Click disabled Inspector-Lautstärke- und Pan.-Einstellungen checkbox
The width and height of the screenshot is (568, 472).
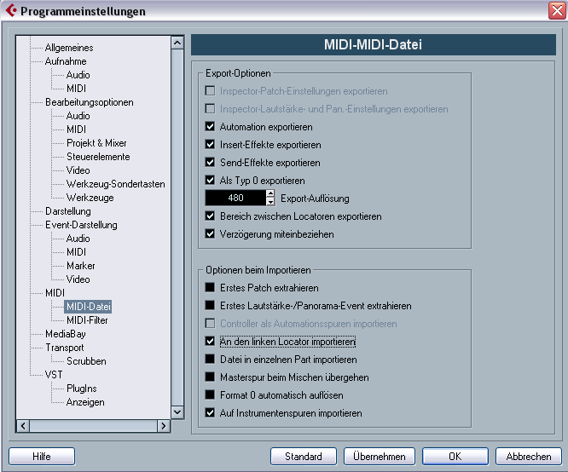[x=210, y=108]
